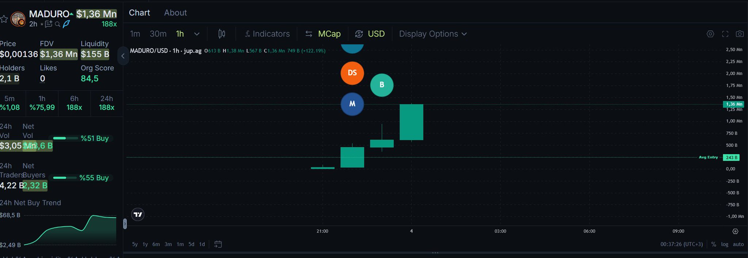The width and height of the screenshot is (748, 258).
Task: Collapse the left token info panel
Action: pos(123,56)
